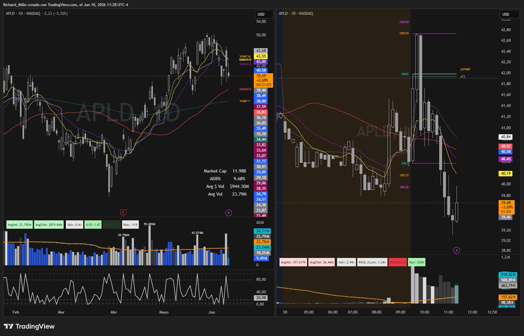Screen dimensions: 524x336
Task: Click the 39.796M volume peak label
Action: (124, 235)
